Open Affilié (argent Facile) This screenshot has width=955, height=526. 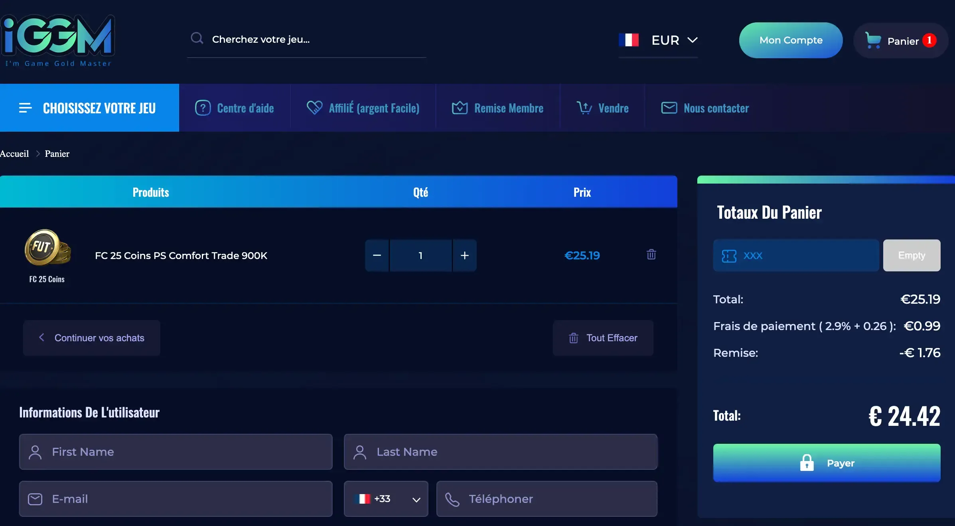point(363,108)
